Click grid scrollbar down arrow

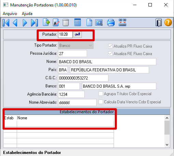167,145
